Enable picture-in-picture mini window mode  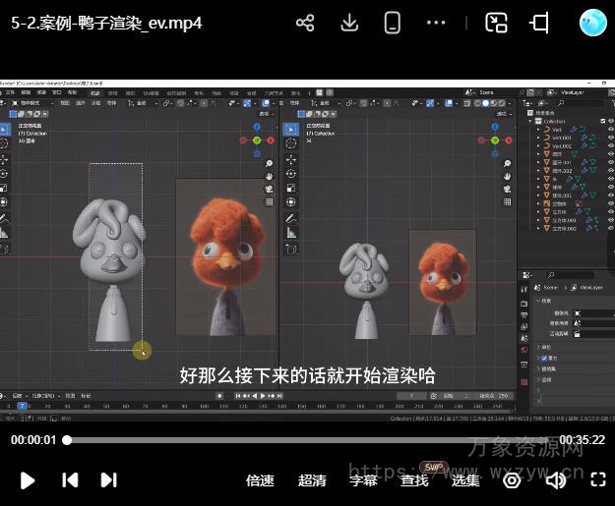(497, 23)
